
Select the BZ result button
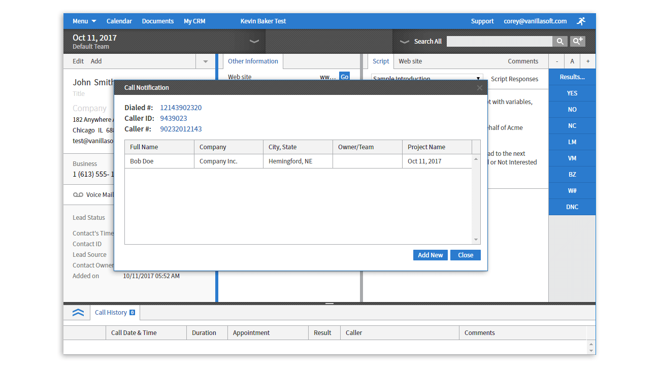click(572, 175)
